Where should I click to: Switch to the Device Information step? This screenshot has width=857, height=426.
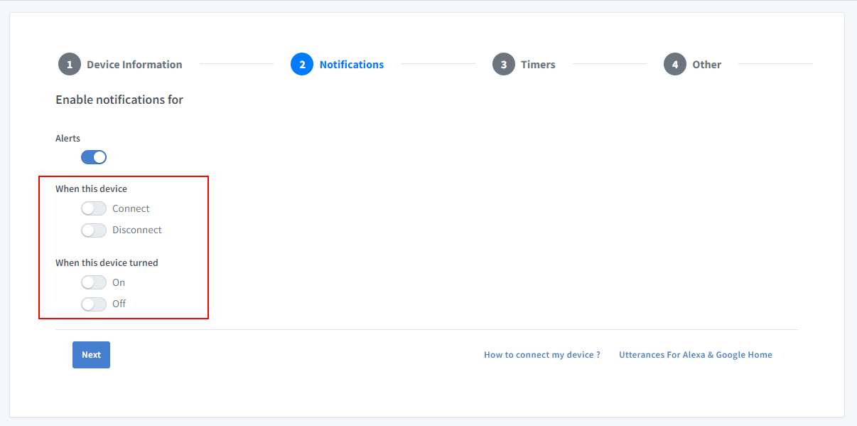click(133, 64)
